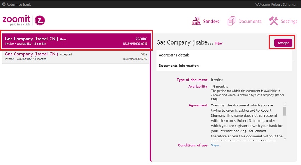Click the Documents pages icon
The width and height of the screenshot is (301, 165).
232,21
